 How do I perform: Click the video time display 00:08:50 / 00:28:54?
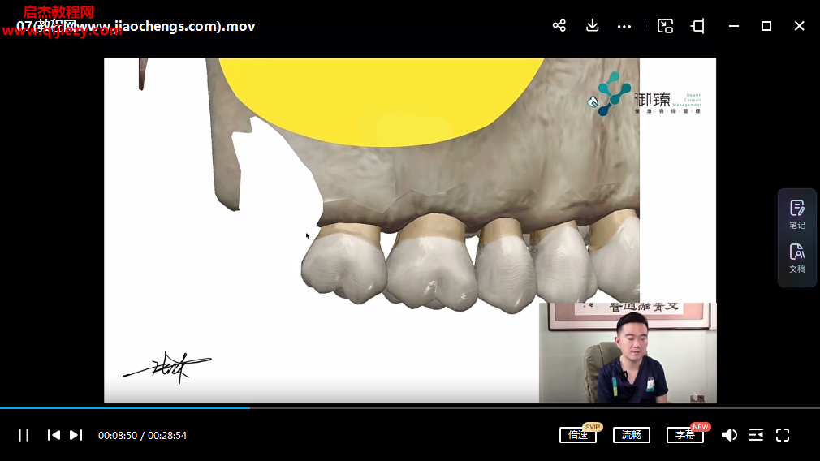click(142, 435)
